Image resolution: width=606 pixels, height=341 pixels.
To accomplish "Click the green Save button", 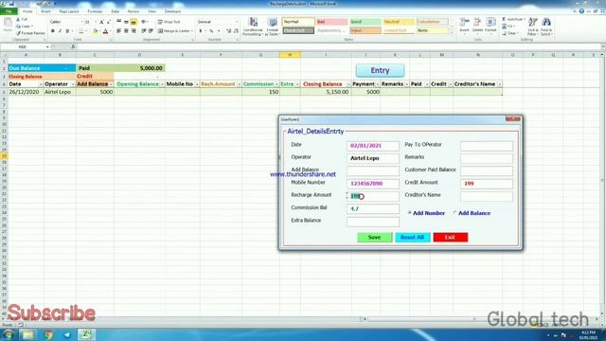I will point(375,238).
